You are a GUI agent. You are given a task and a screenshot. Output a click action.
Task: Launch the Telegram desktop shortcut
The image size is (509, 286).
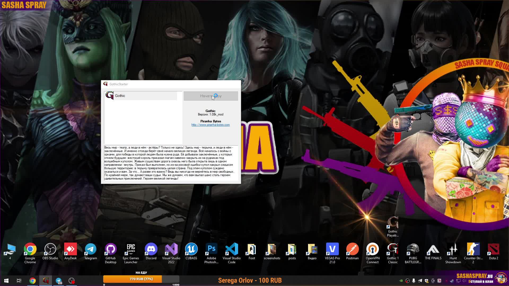90,249
